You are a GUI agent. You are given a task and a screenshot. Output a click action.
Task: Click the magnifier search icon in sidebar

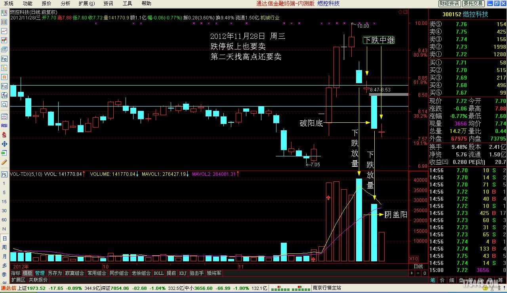[4, 104]
